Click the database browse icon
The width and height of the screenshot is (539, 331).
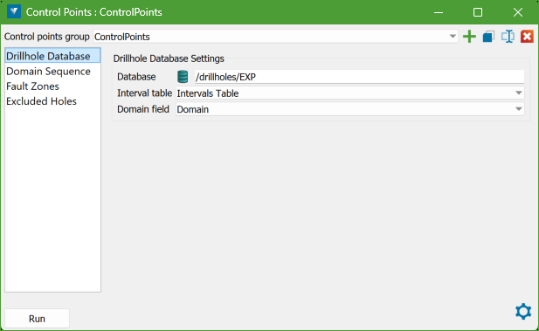183,77
